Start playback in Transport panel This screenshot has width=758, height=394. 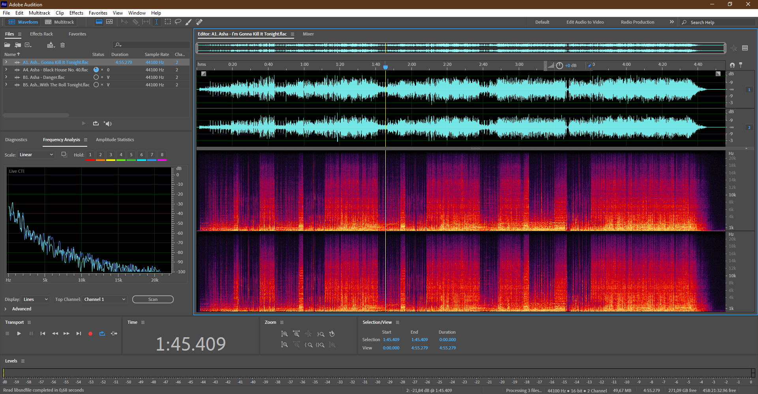click(x=19, y=334)
